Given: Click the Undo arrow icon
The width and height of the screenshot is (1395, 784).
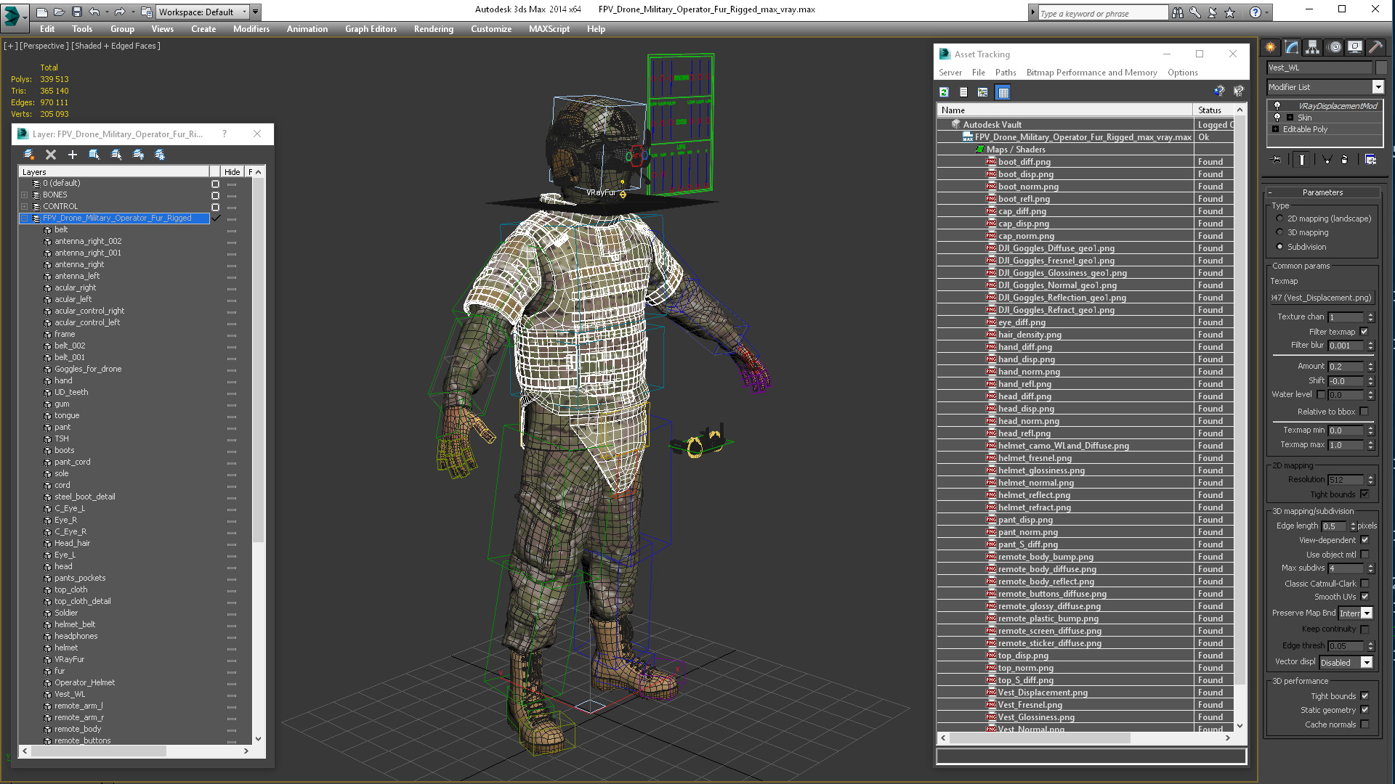Looking at the screenshot, I should [94, 12].
